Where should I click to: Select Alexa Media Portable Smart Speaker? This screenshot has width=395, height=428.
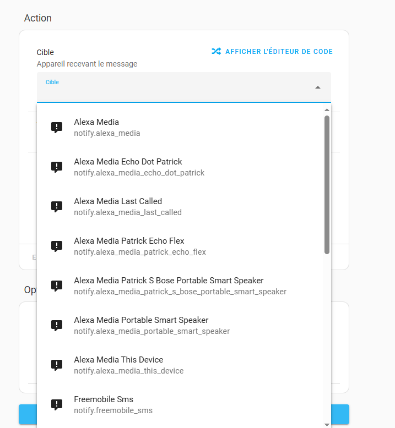pos(180,325)
